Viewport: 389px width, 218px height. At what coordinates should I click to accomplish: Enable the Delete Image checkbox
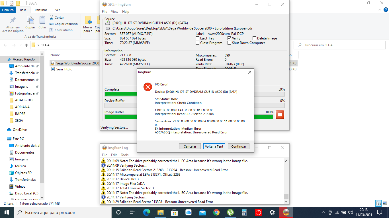[x=255, y=38]
